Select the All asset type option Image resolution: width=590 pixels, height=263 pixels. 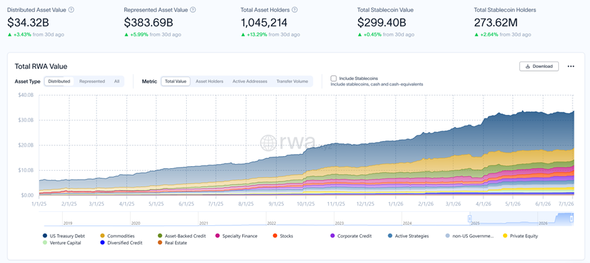(x=117, y=81)
